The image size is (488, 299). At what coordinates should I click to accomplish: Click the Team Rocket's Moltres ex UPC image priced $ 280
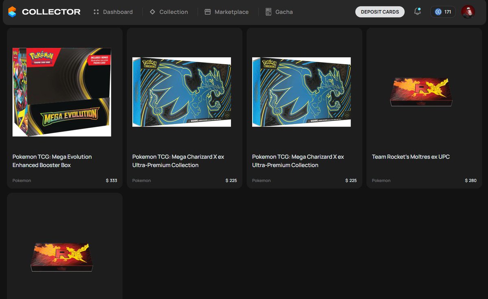[x=421, y=92]
